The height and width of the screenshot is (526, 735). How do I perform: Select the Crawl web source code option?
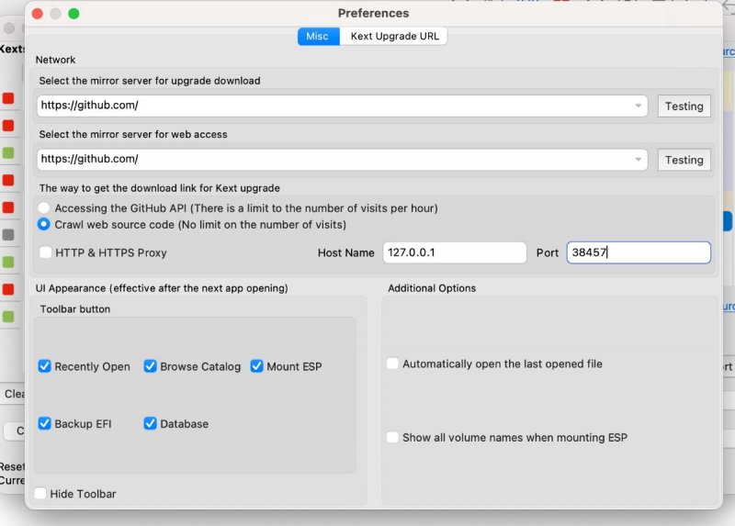point(44,224)
